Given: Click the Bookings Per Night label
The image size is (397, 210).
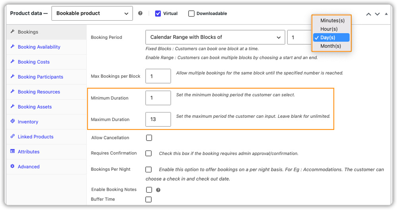Looking at the screenshot, I should point(111,169).
